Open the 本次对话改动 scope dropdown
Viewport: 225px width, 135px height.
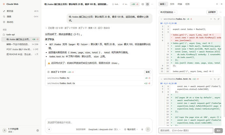tap(168, 12)
